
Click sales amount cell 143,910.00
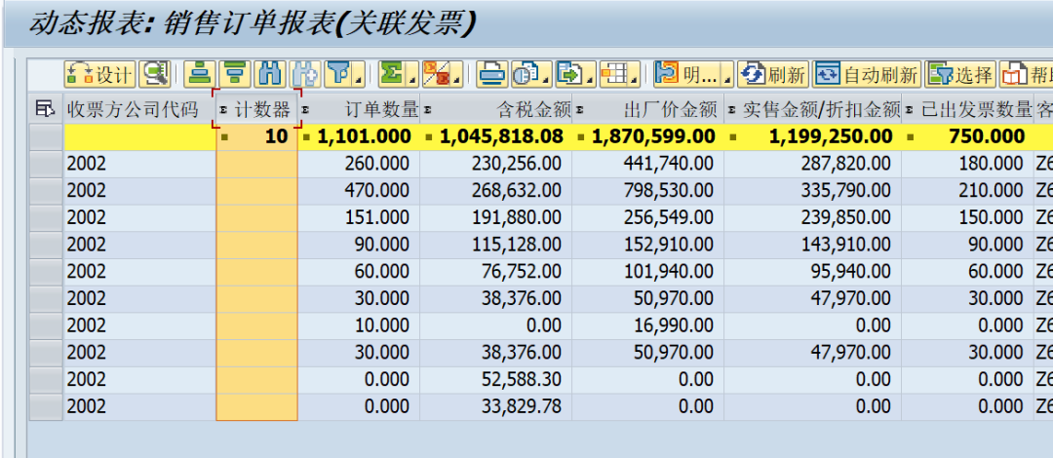(812, 245)
